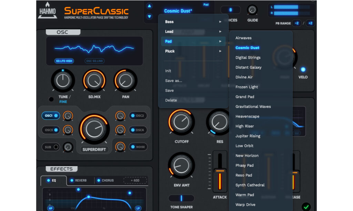Toggle the VELO velocity switch

point(303,69)
